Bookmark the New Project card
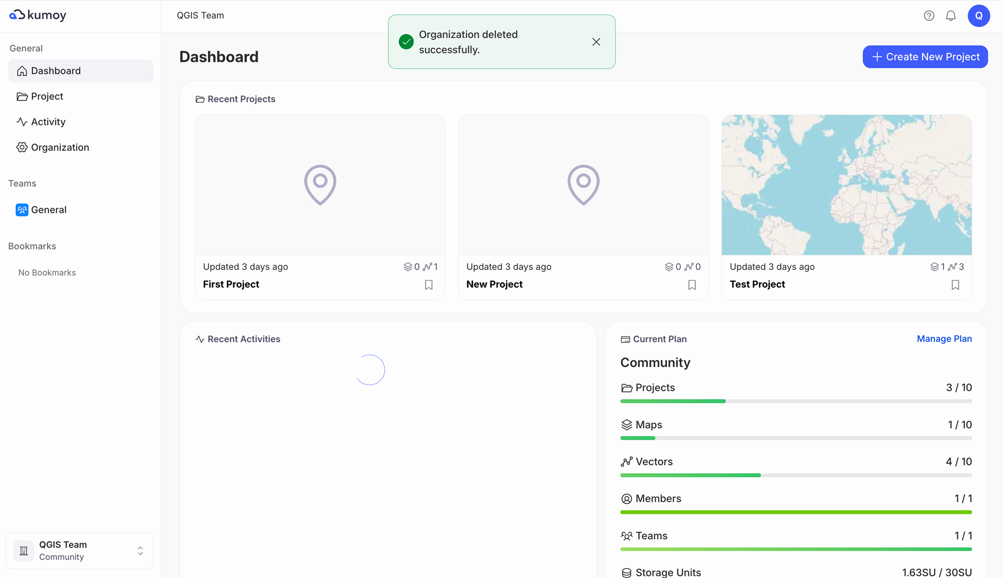The height and width of the screenshot is (578, 1003). [692, 285]
